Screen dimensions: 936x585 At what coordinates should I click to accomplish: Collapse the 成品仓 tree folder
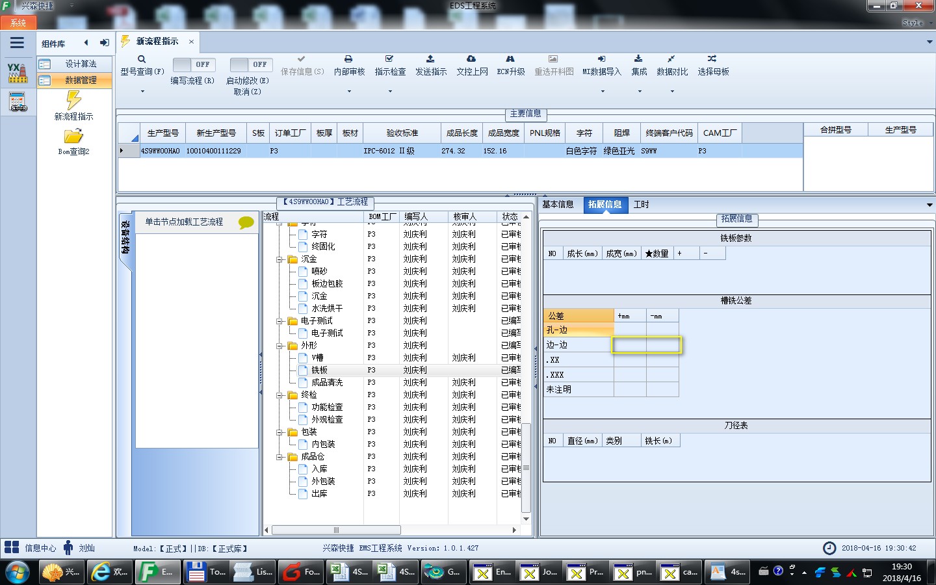coord(279,457)
